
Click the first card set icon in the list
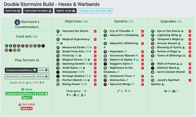click(x=7, y=46)
